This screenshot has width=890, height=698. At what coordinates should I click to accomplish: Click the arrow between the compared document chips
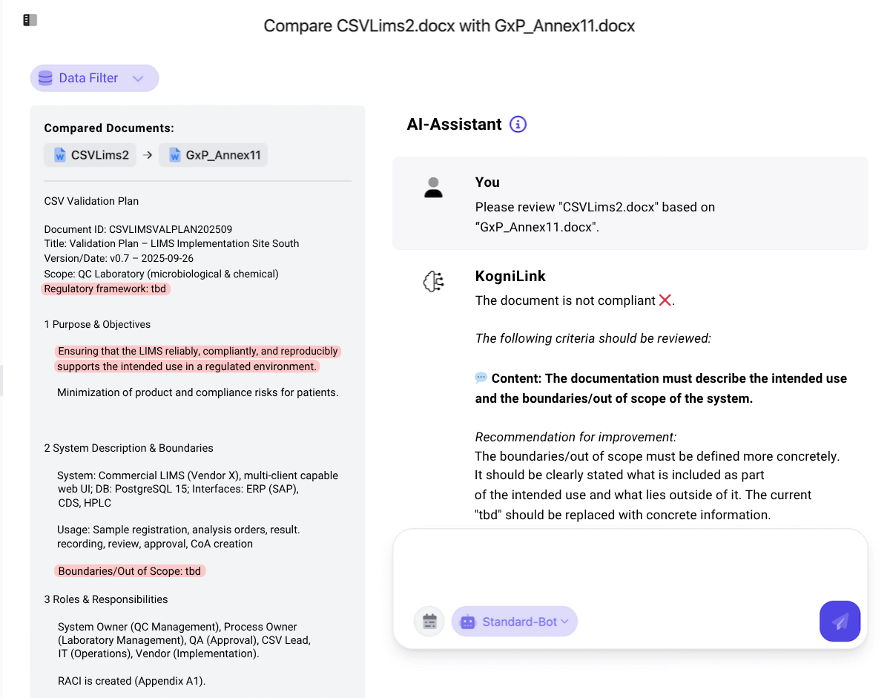[x=147, y=155]
